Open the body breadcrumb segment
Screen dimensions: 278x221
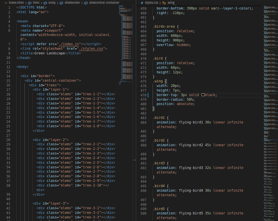[x=50, y=3]
